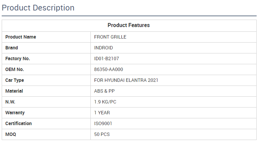The height and width of the screenshot is (141, 258).
Task: Click factory number ID01-B2107
Action: pyautogui.click(x=106, y=58)
